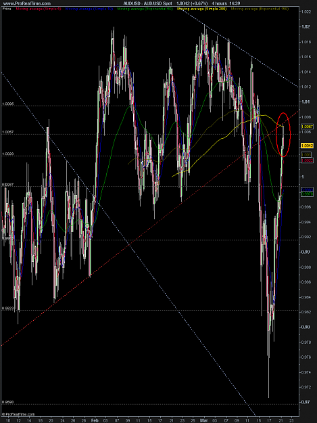Open the www.ProRealTime.com link at top
Image resolution: width=317 pixels, height=423 pixels.
(27, 3)
